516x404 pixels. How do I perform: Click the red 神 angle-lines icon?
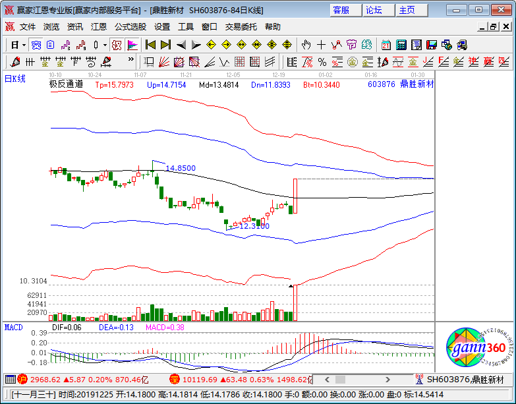tap(474, 61)
